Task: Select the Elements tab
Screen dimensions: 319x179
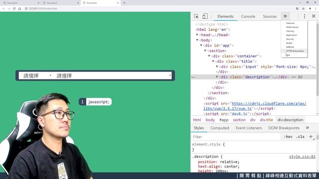Action: [x=225, y=16]
